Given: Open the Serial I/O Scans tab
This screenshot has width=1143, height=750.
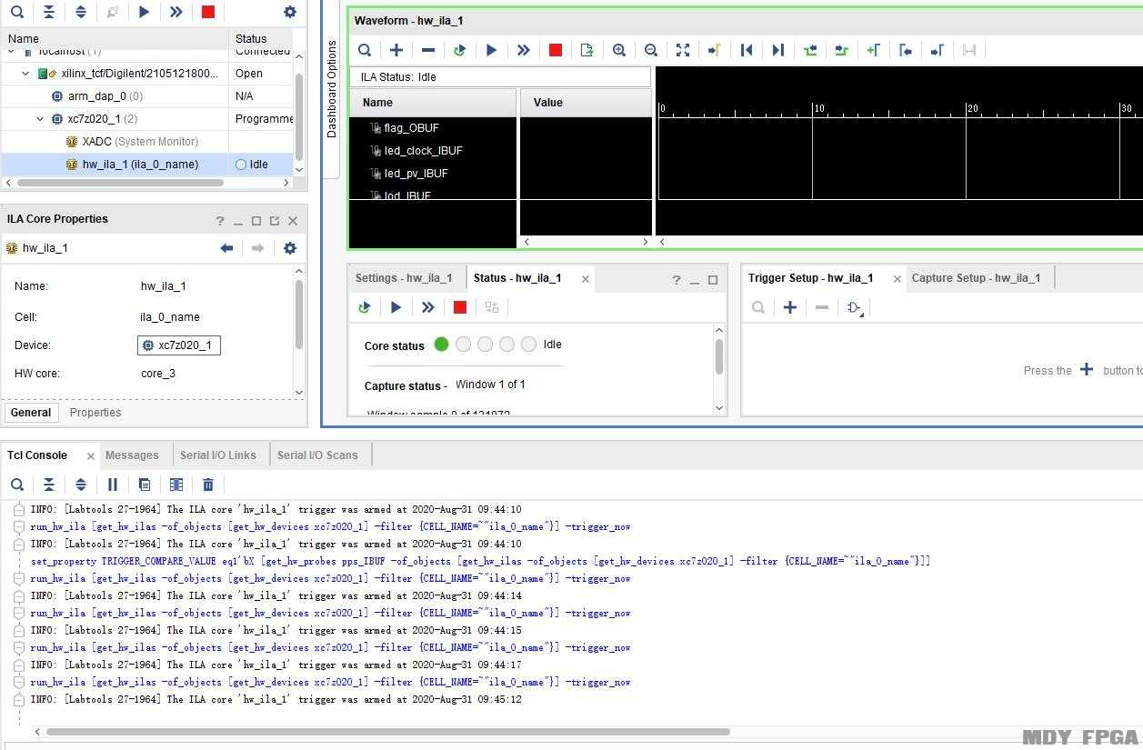Looking at the screenshot, I should (x=317, y=455).
